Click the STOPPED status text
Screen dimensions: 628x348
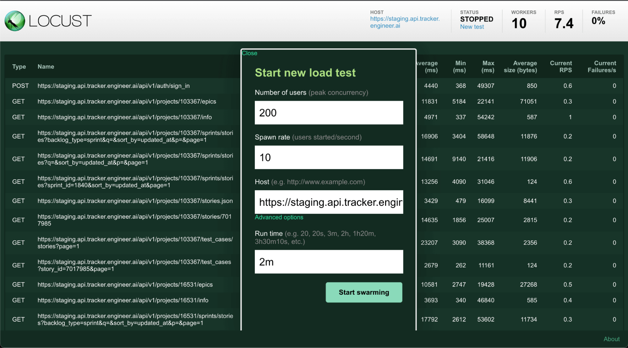pos(477,19)
